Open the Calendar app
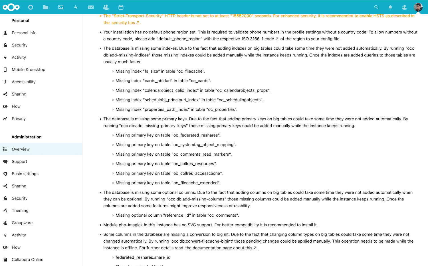Screen dimensions: 428x266 121,7
